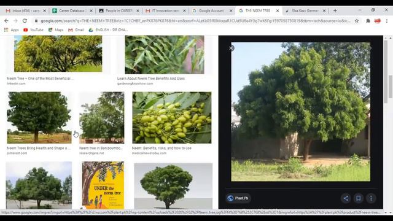Click the page scrollbar thumb at far right
The width and height of the screenshot is (393, 221).
coord(391,87)
